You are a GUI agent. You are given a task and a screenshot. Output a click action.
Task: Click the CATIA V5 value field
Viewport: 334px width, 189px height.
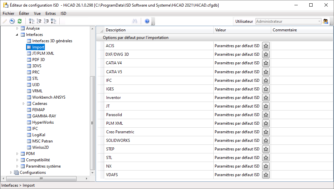[x=237, y=72]
